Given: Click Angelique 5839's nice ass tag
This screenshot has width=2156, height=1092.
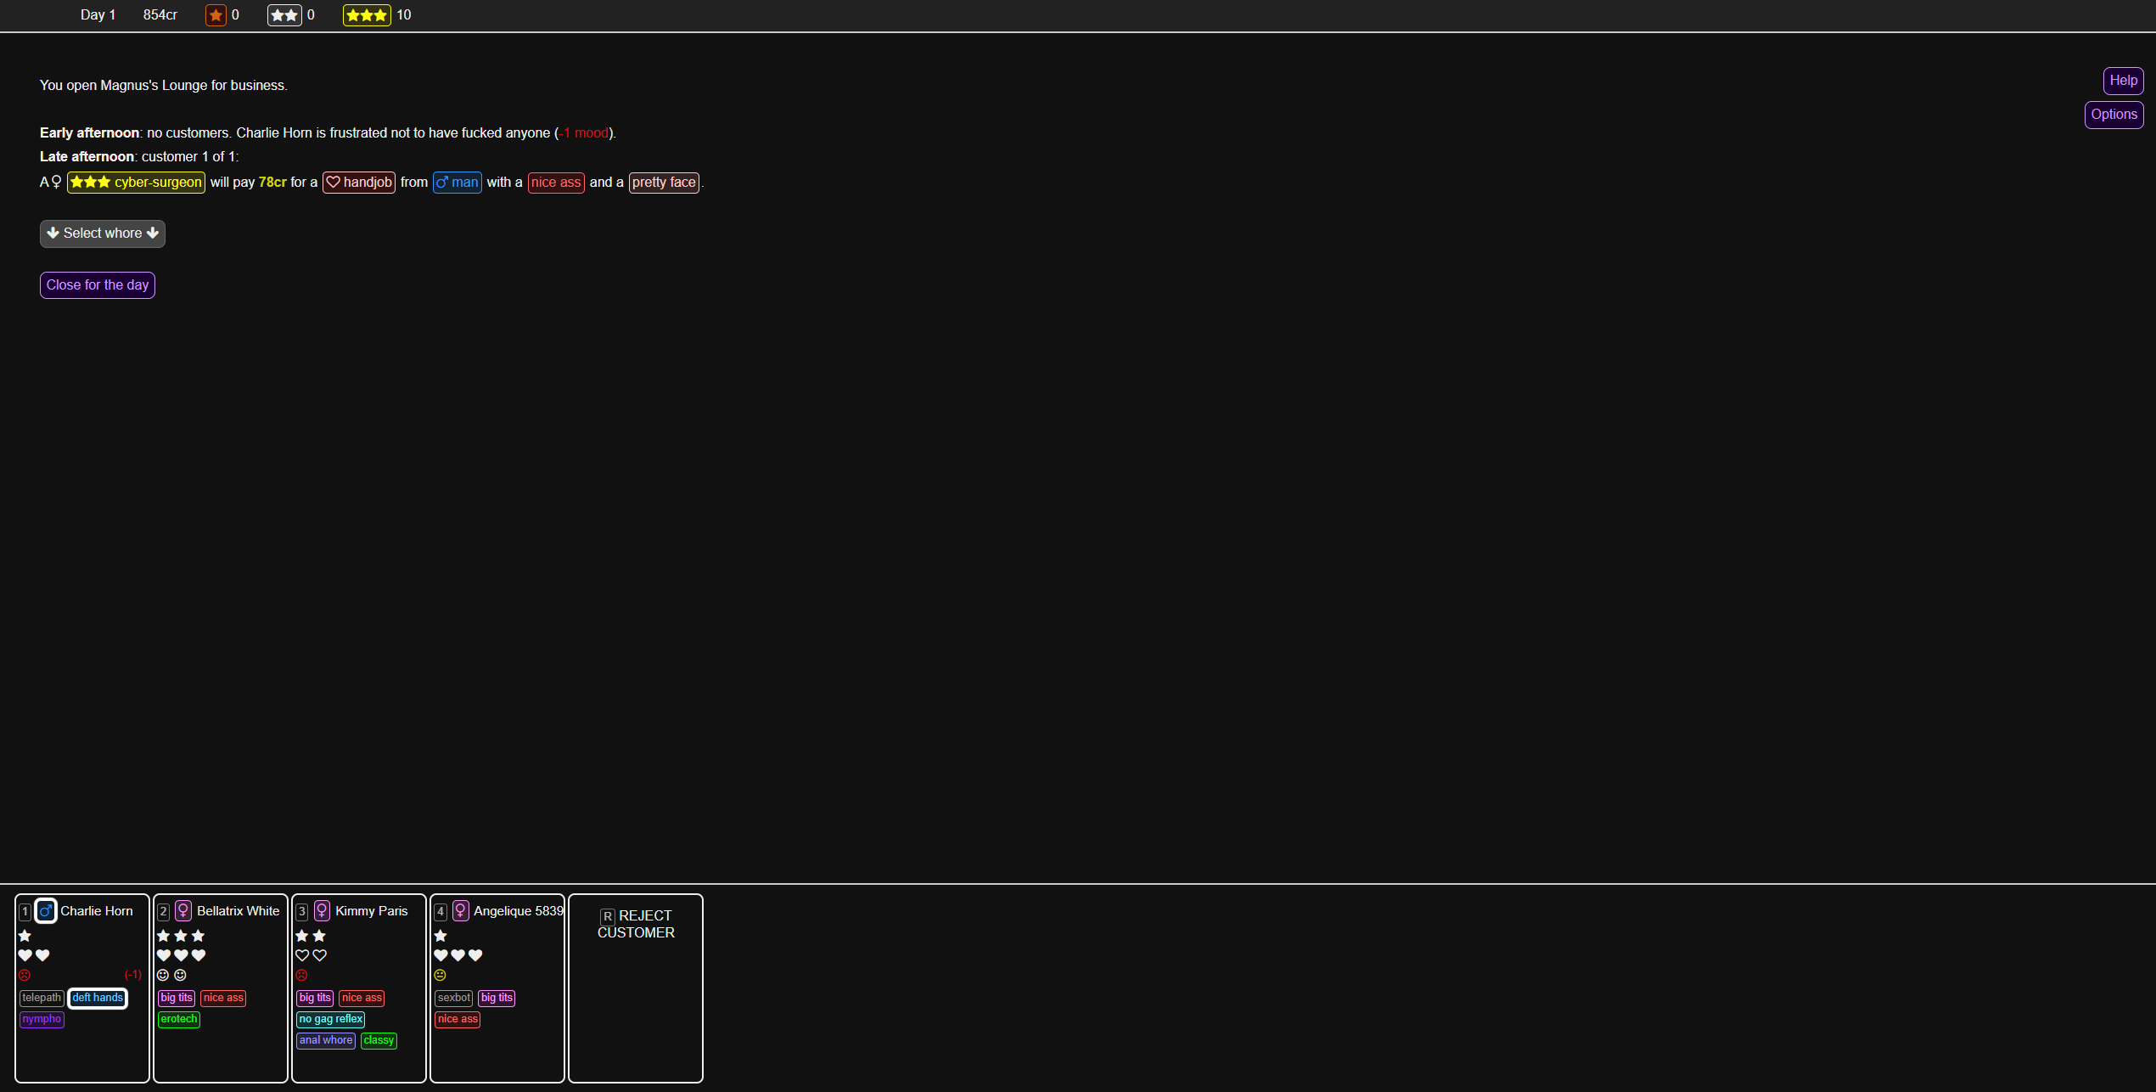Looking at the screenshot, I should (x=458, y=1020).
